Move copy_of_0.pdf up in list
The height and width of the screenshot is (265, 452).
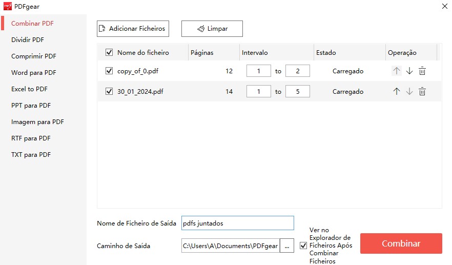(397, 71)
